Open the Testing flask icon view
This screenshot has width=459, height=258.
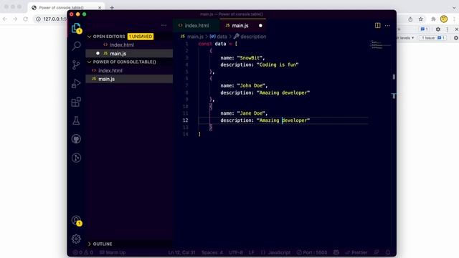[x=76, y=120]
